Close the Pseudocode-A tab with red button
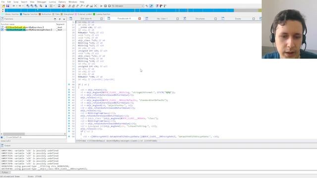This screenshot has height=178, width=317. tap(140, 19)
